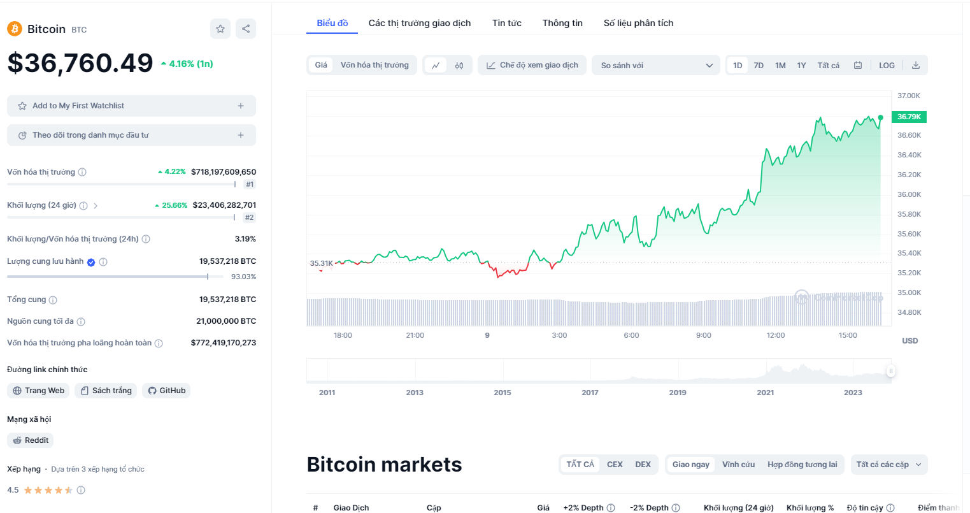Click info icon beside -2% Depth column
970x513 pixels.
pos(676,508)
